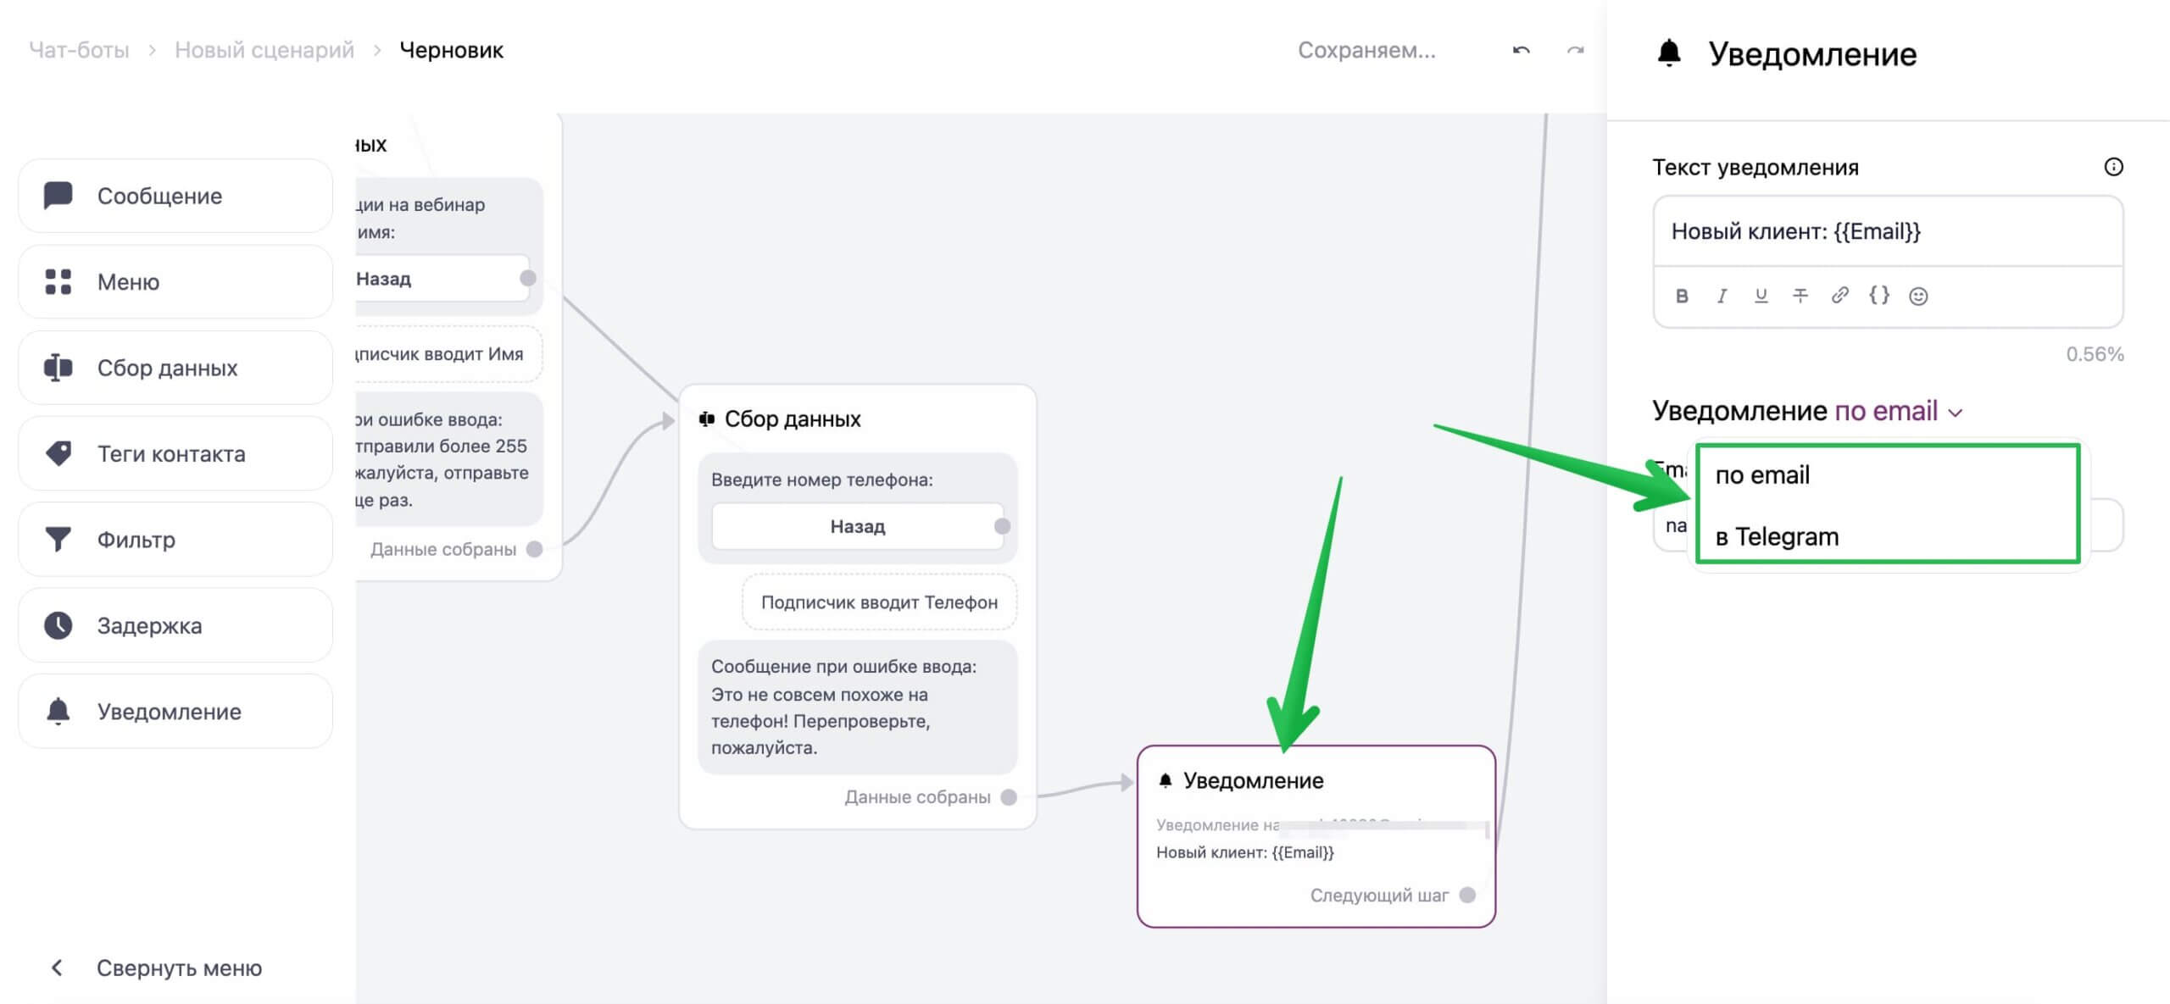The width and height of the screenshot is (2170, 1004).
Task: Insert a variable with curly braces icon
Action: tap(1879, 296)
